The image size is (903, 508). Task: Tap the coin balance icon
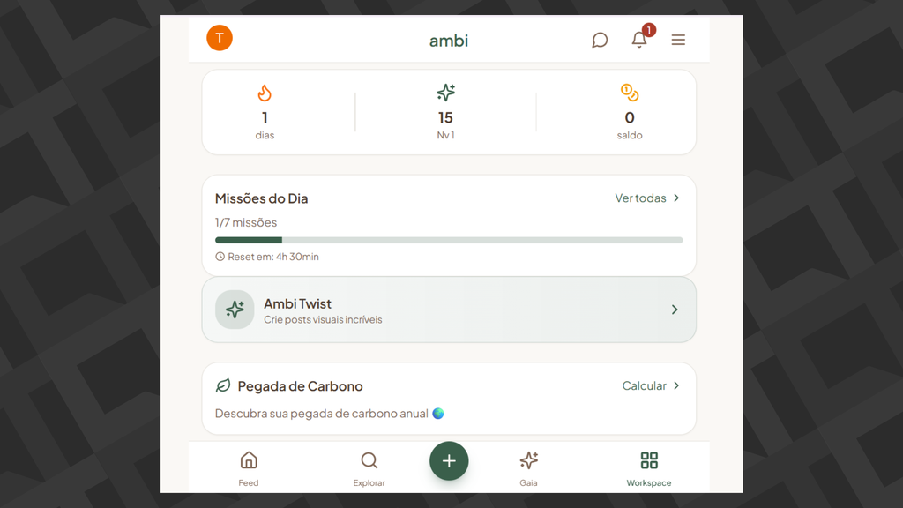click(629, 93)
